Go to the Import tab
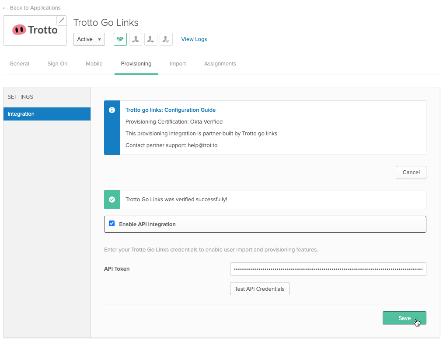Viewport: 443px width, 341px height. pos(178,64)
